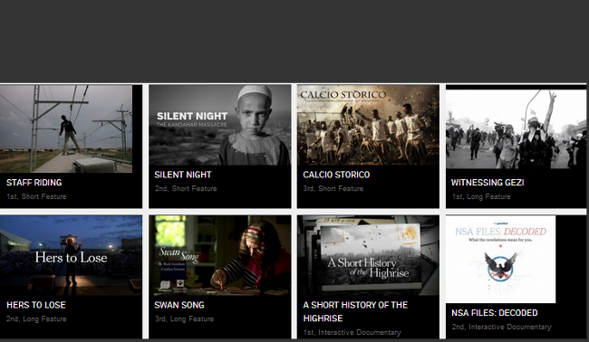Click the '1st, Long Feature' caption
The width and height of the screenshot is (589, 342).
click(x=481, y=196)
